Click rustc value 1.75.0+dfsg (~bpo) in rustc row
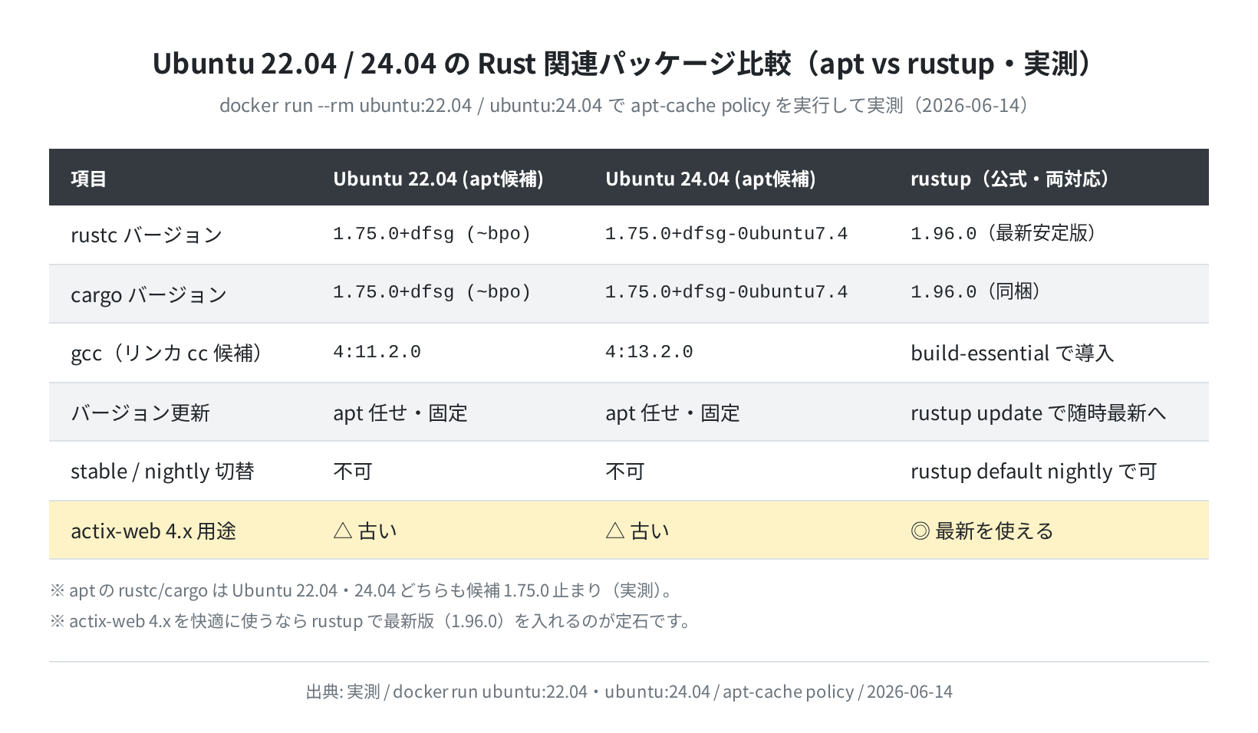The height and width of the screenshot is (733, 1258). click(x=432, y=234)
